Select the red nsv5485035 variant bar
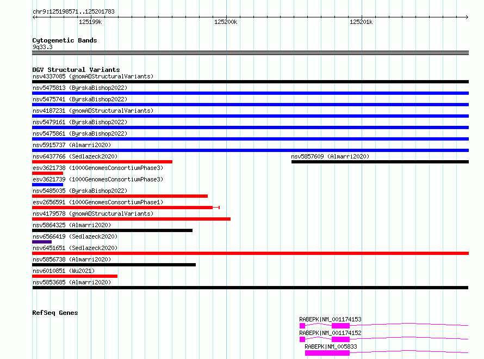 coord(120,196)
